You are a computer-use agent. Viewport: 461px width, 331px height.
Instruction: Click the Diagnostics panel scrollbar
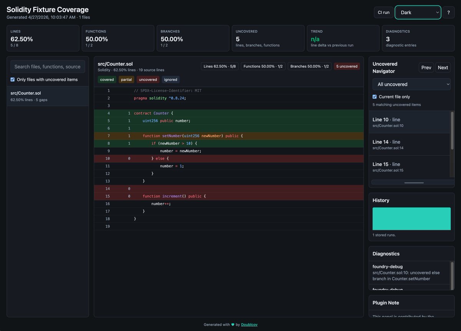point(452,276)
